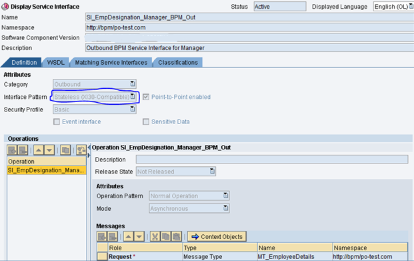
Task: Open the Matching Service Interfaces tab
Action: click(x=111, y=62)
